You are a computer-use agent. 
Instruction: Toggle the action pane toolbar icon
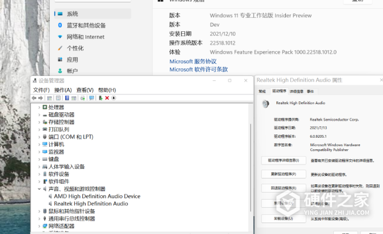[x=74, y=98]
